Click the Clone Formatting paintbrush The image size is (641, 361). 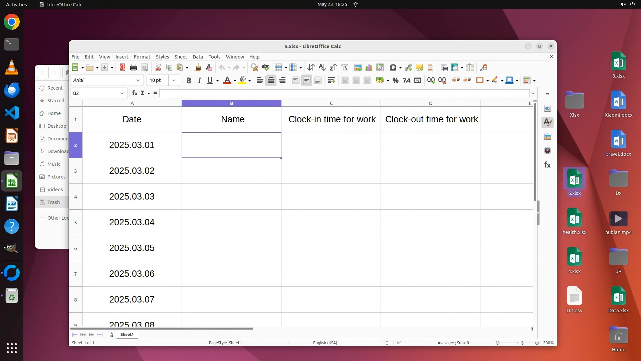click(198, 68)
